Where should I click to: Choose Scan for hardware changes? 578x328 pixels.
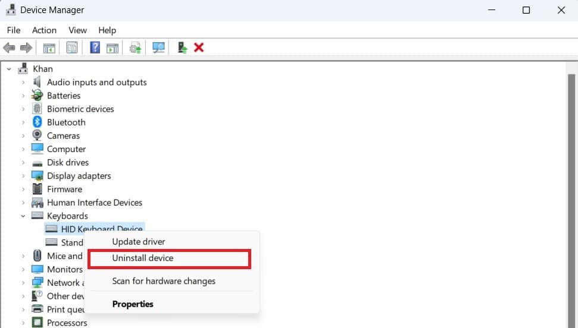point(164,281)
